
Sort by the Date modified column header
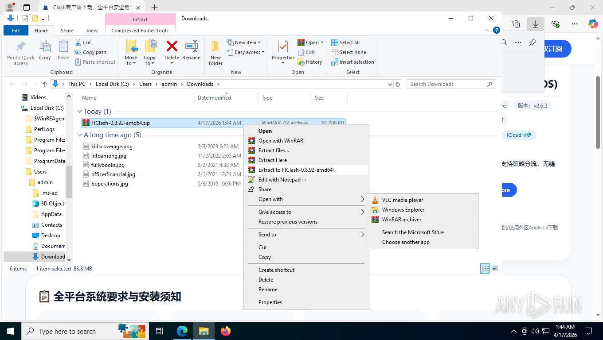226,98
